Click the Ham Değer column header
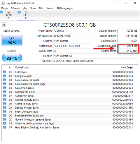Viewport: 140px width, 144px height. pyautogui.click(x=119, y=67)
